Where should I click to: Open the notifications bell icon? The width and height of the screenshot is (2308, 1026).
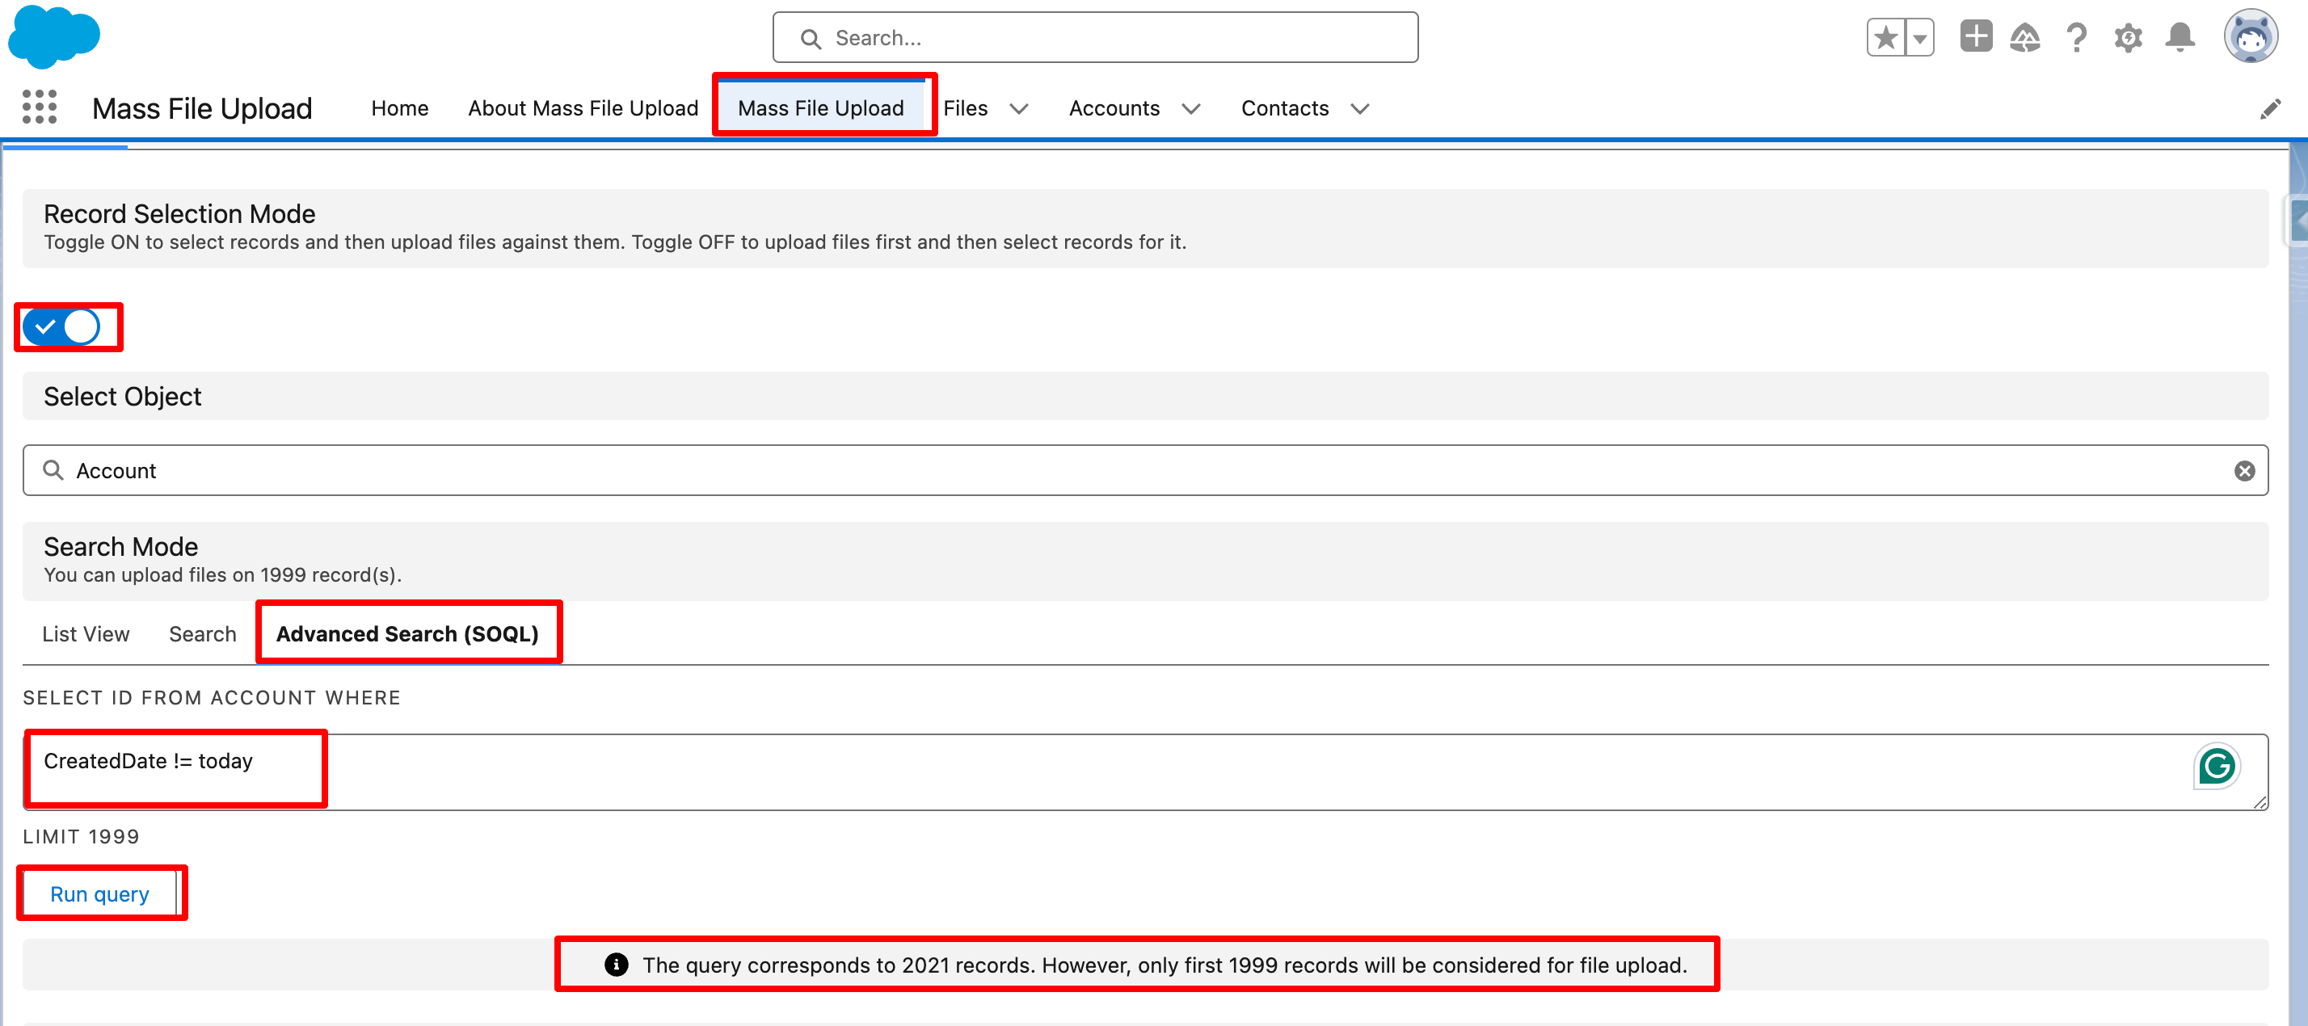(x=2180, y=38)
